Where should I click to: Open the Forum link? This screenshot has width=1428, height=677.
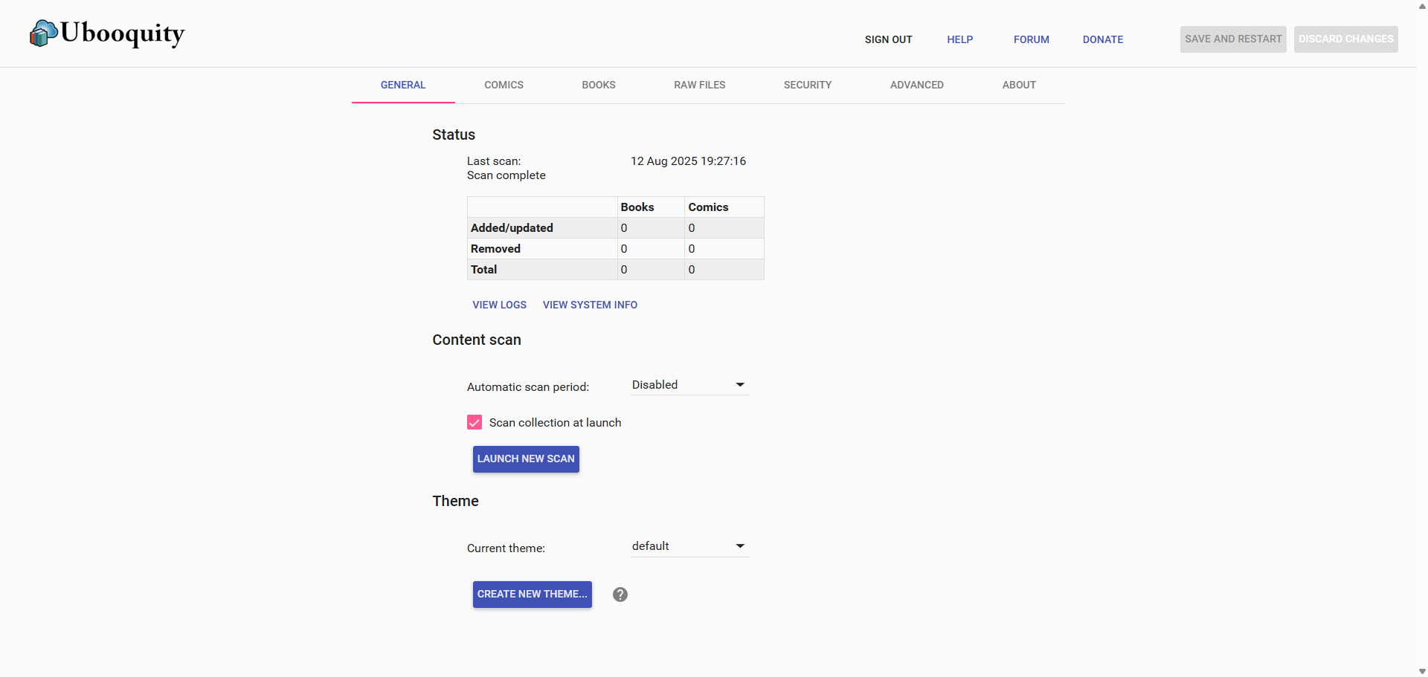[1032, 39]
